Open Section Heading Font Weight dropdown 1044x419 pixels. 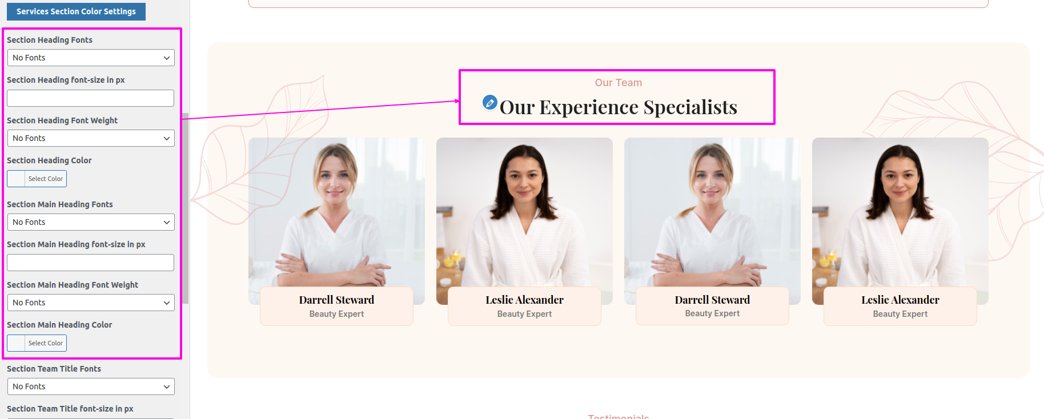(x=91, y=138)
